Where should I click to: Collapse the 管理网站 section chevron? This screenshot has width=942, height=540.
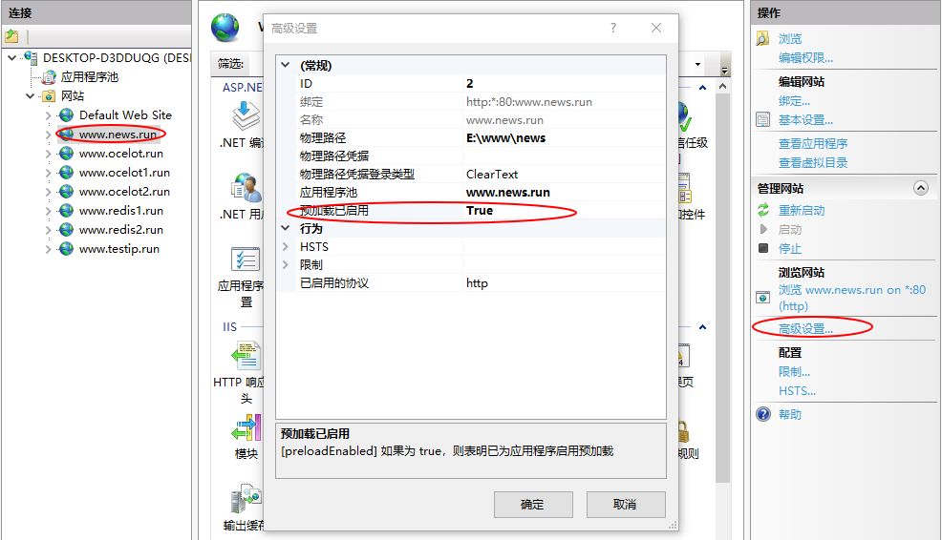[920, 188]
